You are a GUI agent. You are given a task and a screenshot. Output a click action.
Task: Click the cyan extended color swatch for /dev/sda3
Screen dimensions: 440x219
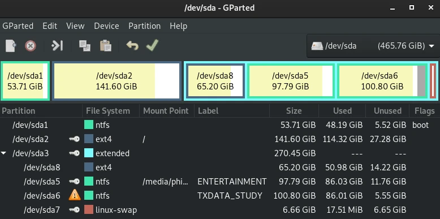coord(89,153)
